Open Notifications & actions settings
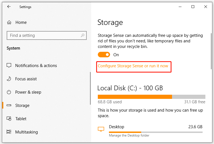Image resolution: width=214 pixels, height=144 pixels. tap(36, 66)
